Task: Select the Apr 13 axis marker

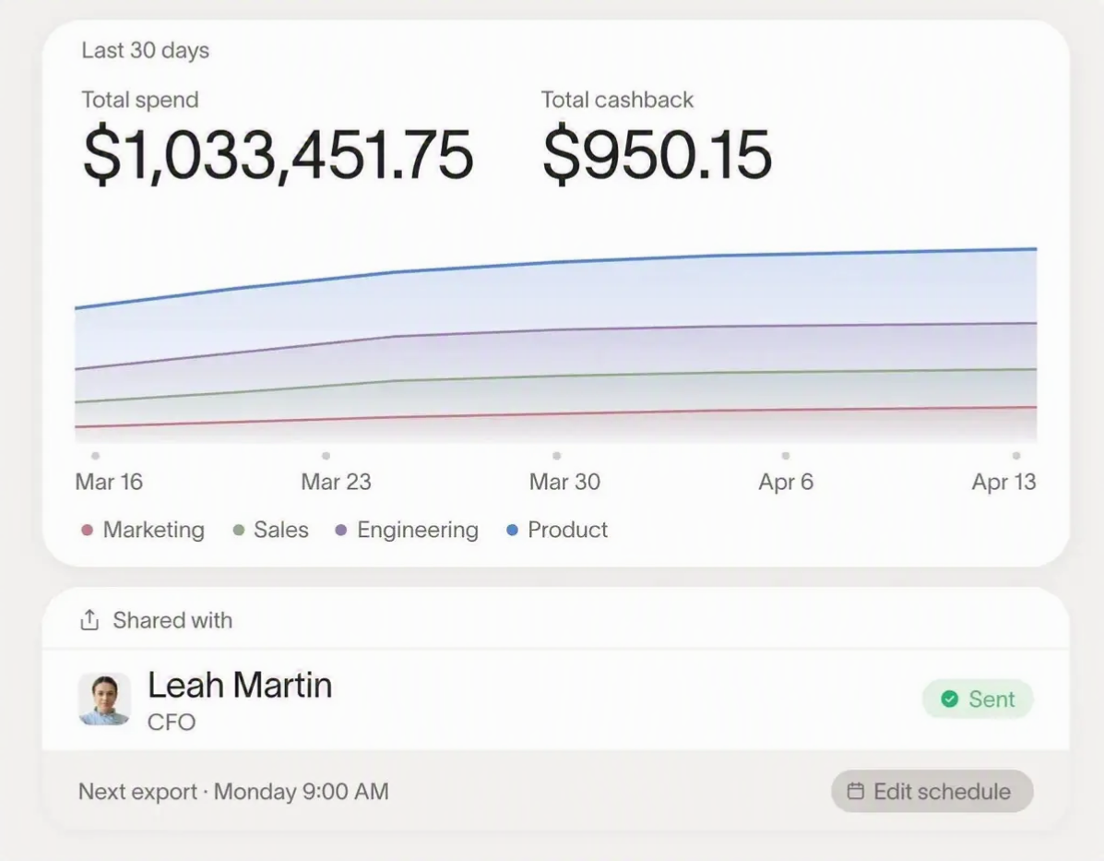Action: click(x=1016, y=456)
